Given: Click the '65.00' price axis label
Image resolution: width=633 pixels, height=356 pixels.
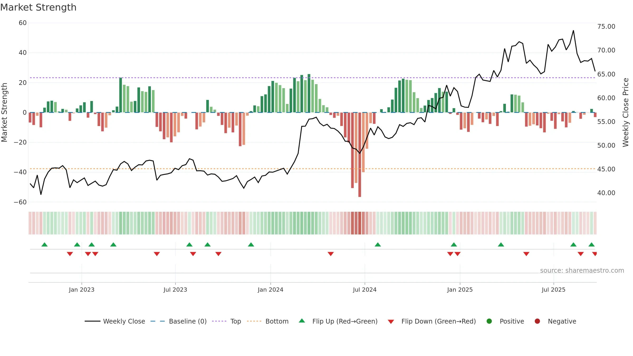Looking at the screenshot, I should click(606, 74).
